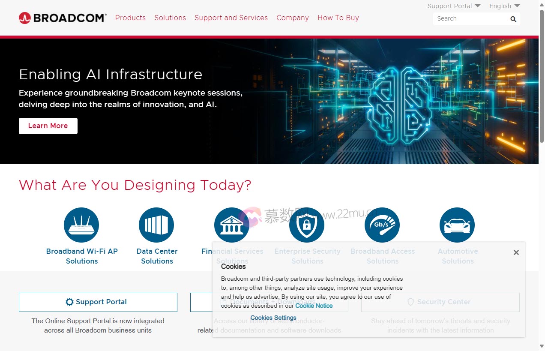Open the Solutions navigation dropdown

[170, 18]
